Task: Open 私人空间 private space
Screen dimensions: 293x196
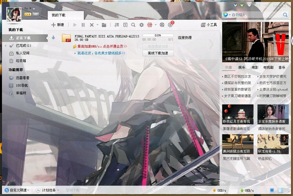Action: (x=22, y=53)
